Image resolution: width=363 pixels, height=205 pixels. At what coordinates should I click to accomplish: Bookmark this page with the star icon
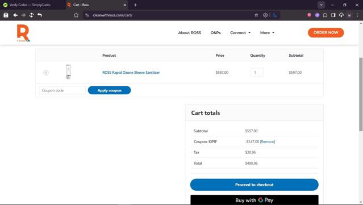click(256, 15)
